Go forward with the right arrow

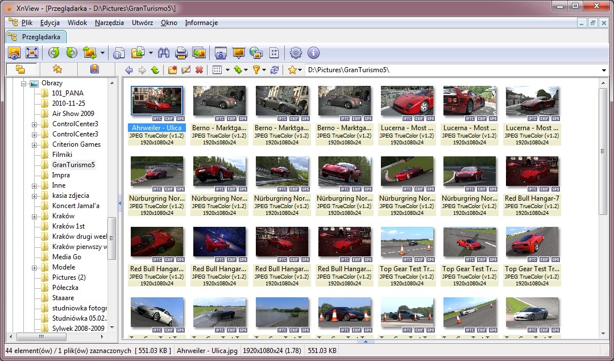pos(142,70)
